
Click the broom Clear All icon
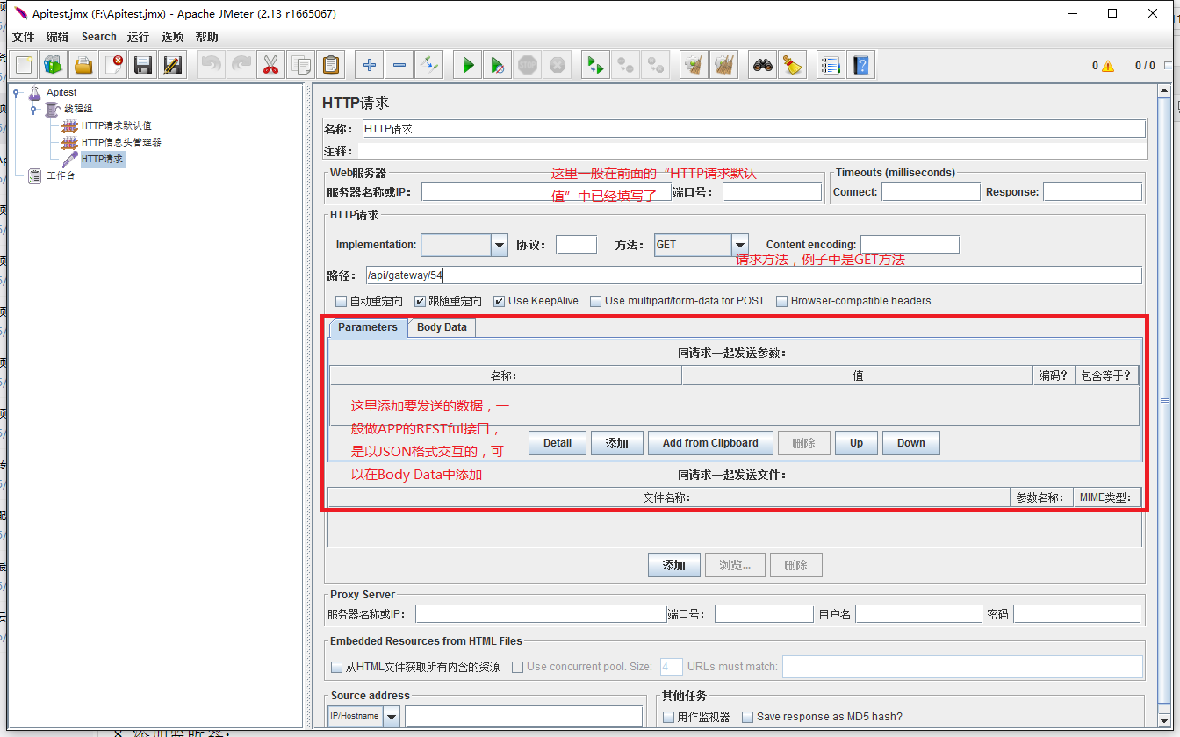coord(793,65)
